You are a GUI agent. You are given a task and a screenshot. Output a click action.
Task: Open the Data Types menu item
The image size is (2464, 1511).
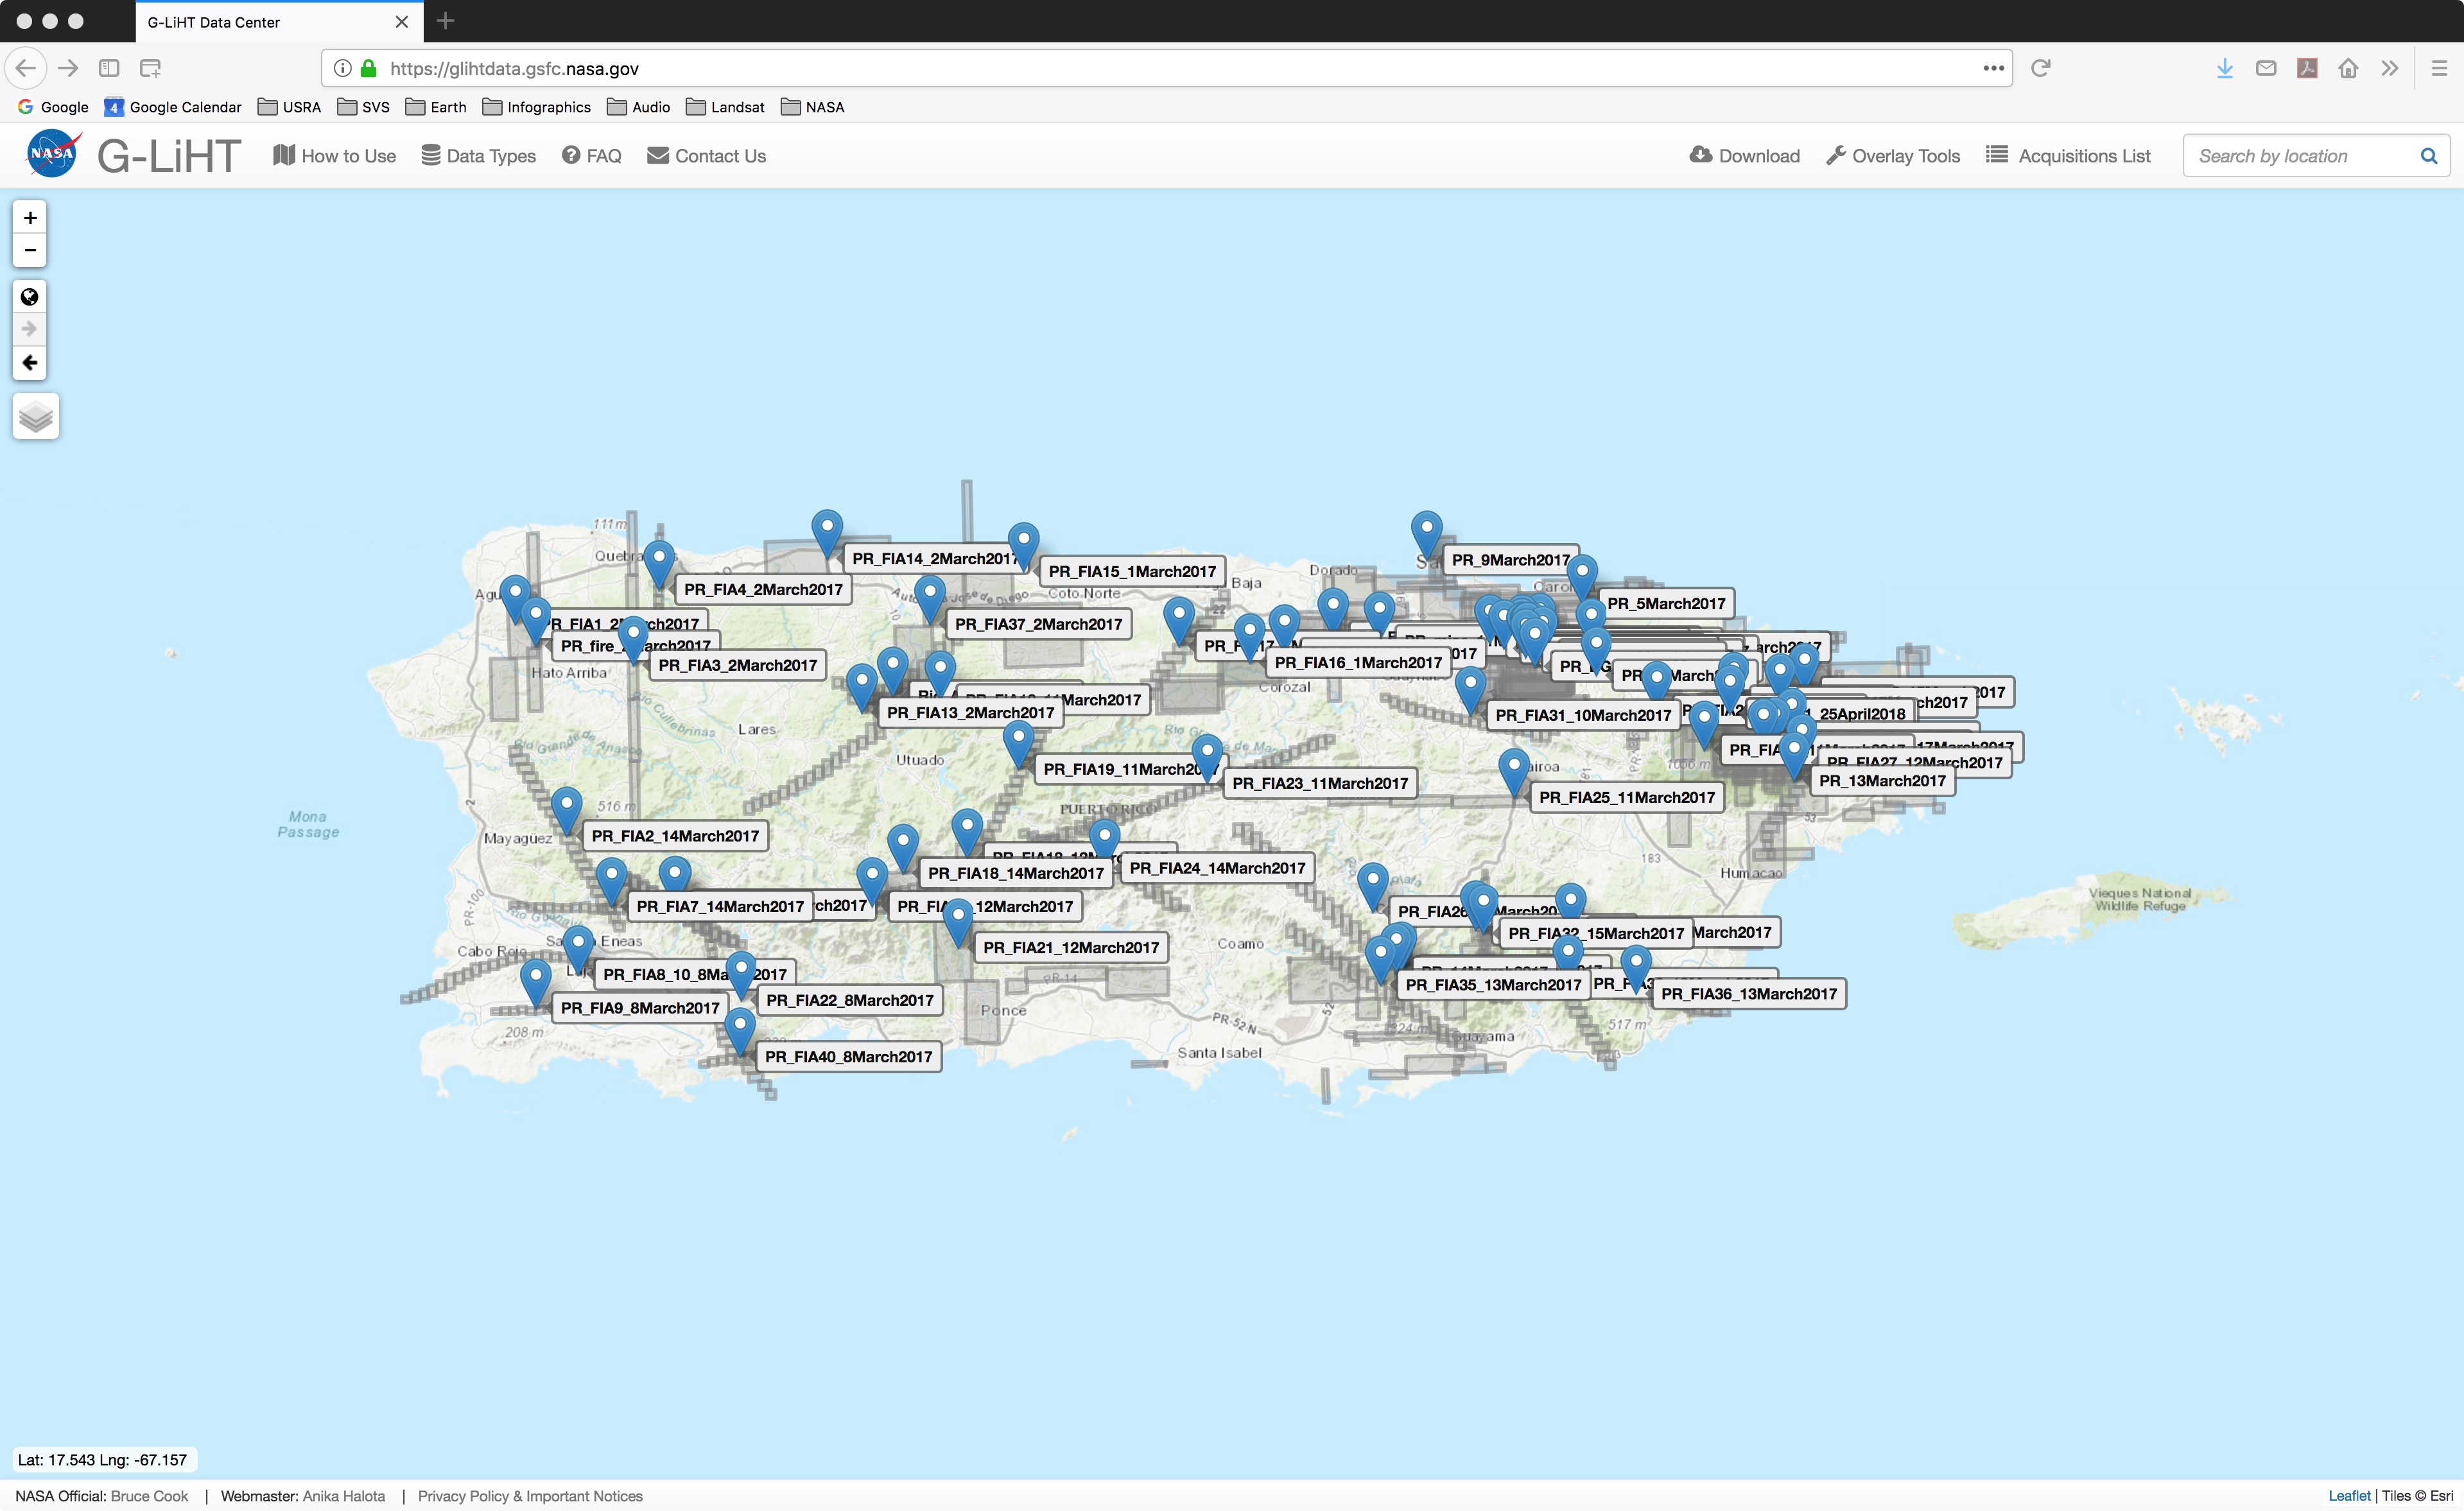tap(479, 156)
